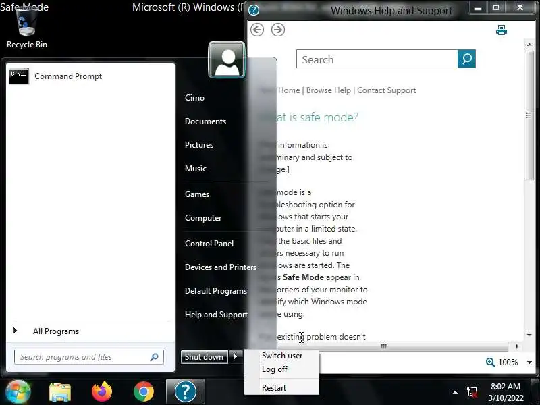This screenshot has height=405, width=540.
Task: Launch Command Prompt from Start menu
Action: coord(56,76)
